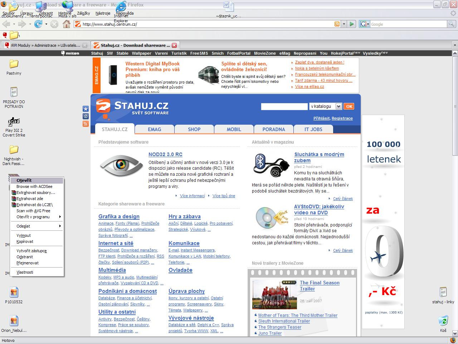Viewport: 458px width, 344px height.
Task: Open the reload button dropdown arrow
Action: coord(45,24)
